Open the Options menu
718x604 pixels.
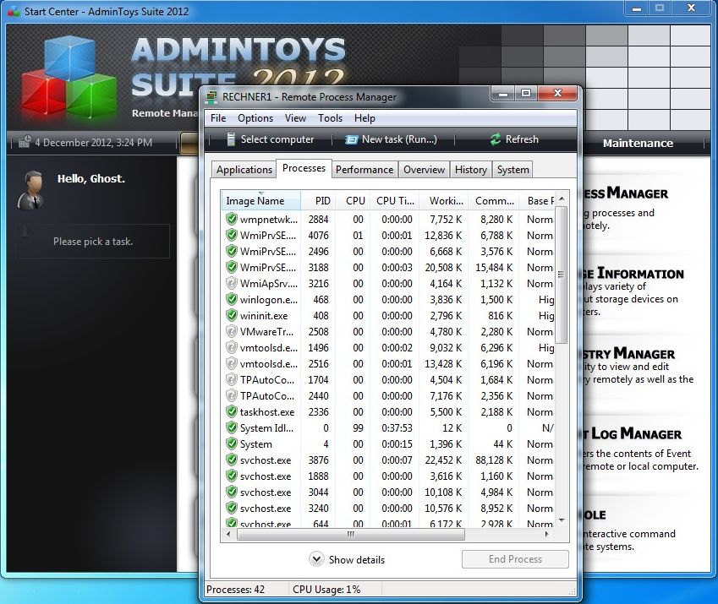[255, 118]
